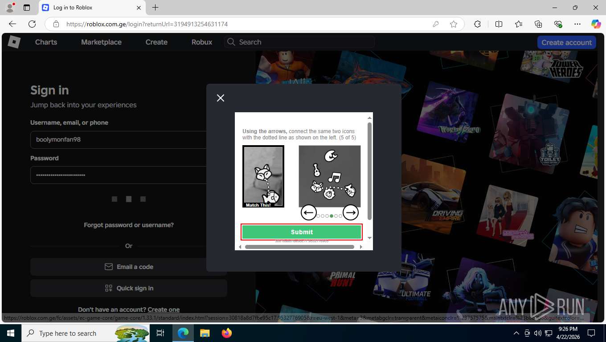Go to the Create section
Screen dimensions: 606x342
(x=156, y=42)
